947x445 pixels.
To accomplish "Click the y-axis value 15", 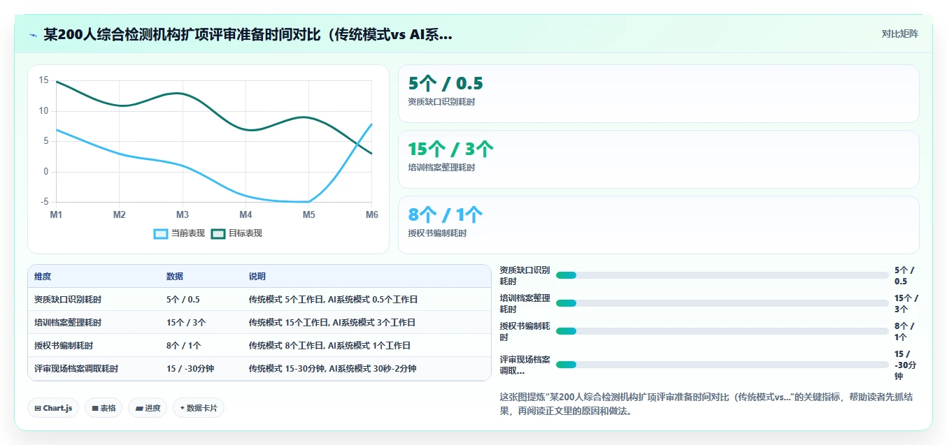I will tap(43, 80).
